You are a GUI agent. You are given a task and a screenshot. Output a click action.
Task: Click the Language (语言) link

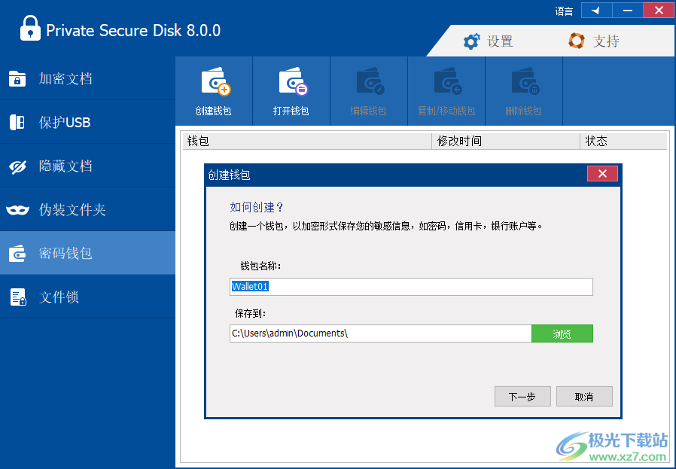coord(564,11)
